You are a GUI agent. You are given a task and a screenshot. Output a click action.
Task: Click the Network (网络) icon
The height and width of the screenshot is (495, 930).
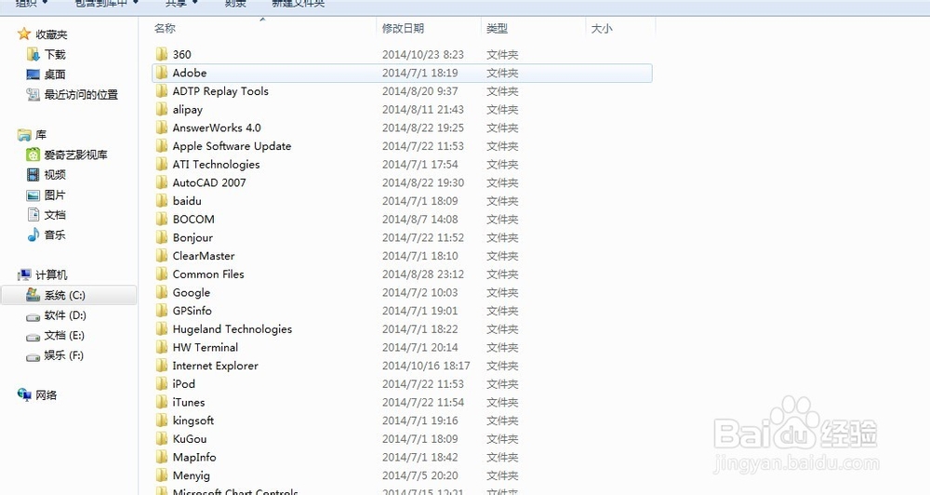[x=24, y=395]
